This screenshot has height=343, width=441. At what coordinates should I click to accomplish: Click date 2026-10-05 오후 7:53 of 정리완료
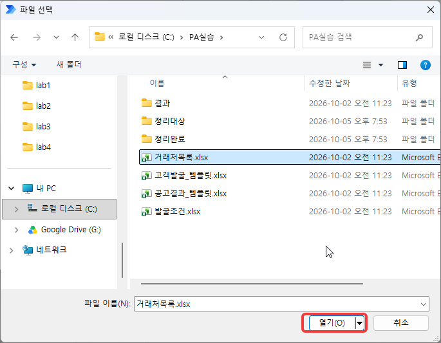click(x=348, y=139)
